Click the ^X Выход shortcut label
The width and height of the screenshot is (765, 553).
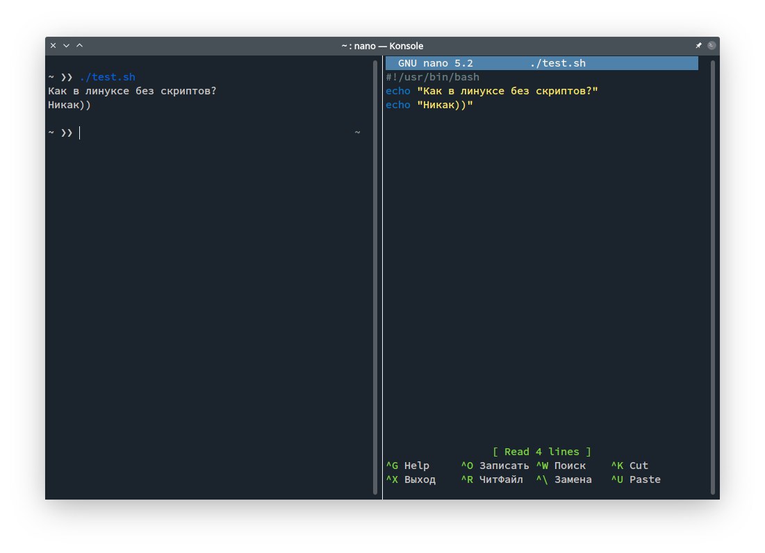pyautogui.click(x=411, y=479)
